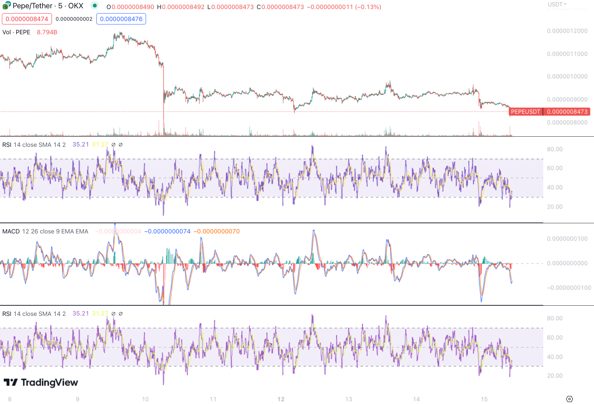Click the volume value 8.794B

click(47, 32)
